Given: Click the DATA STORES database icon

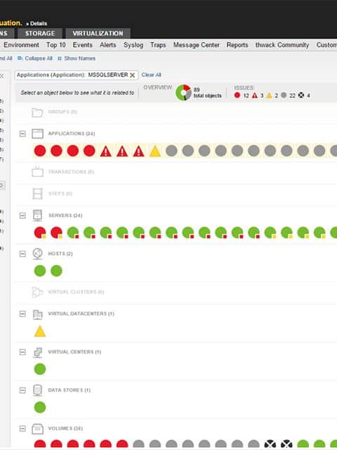Looking at the screenshot, I should 37,390.
